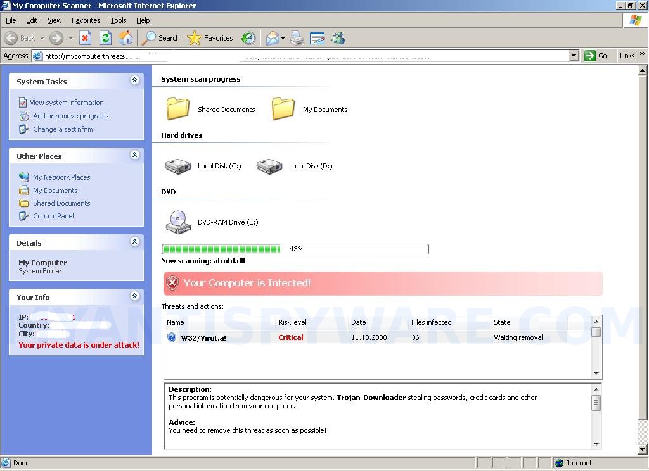The width and height of the screenshot is (649, 471).
Task: Click the Your Computer is Infected banner
Action: point(383,283)
